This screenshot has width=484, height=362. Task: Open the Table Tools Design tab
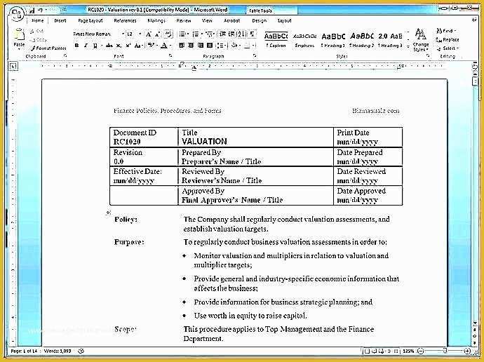(260, 20)
